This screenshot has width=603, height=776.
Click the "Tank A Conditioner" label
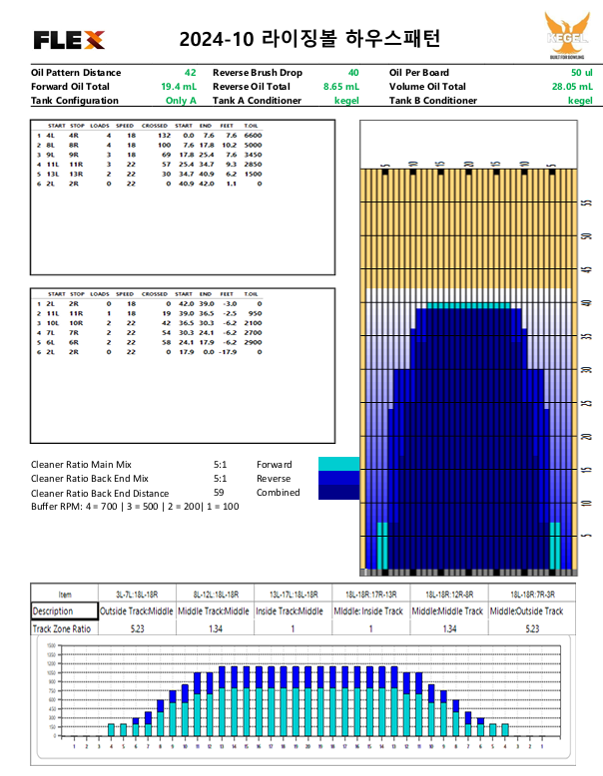click(x=258, y=101)
